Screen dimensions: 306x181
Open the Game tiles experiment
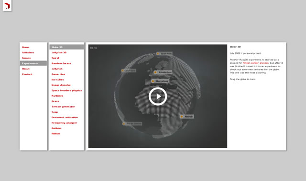[x=58, y=74]
